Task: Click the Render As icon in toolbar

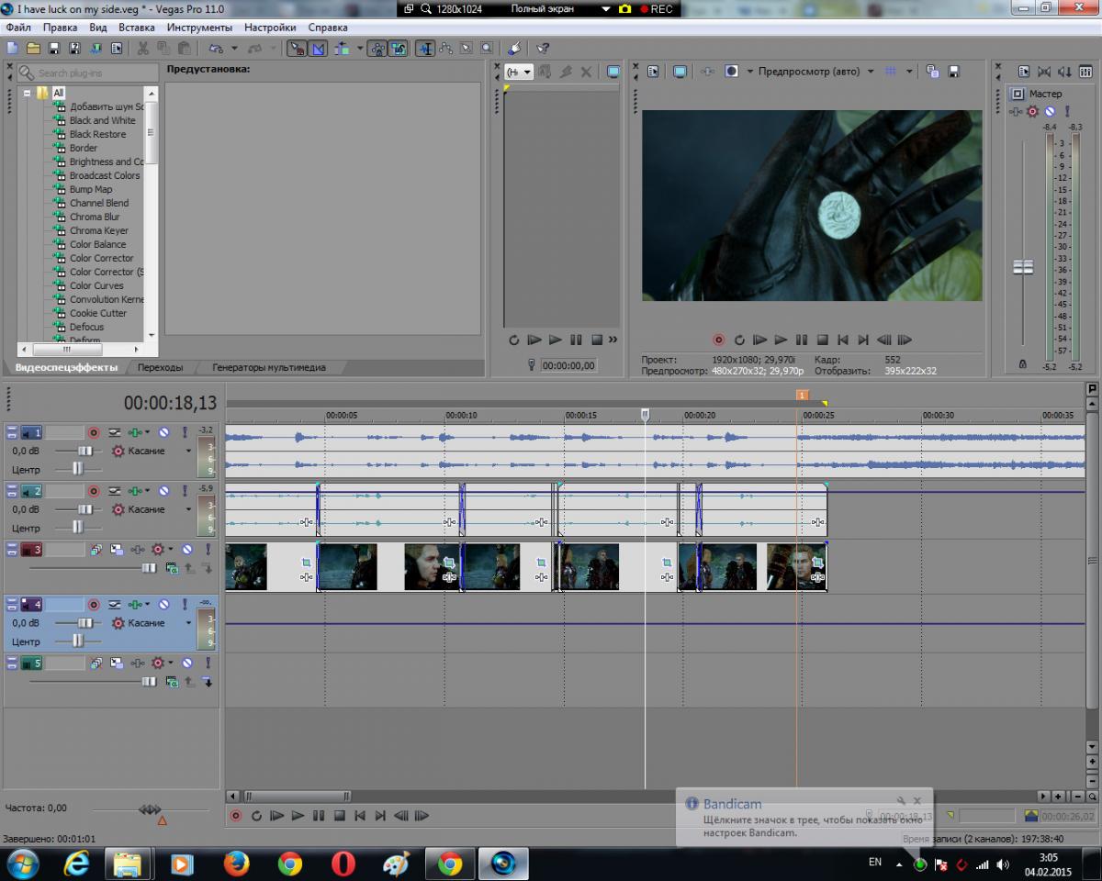Action: (96, 48)
